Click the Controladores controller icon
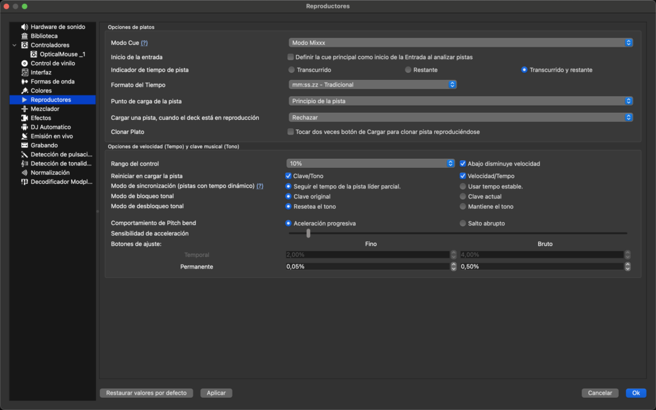 coord(25,45)
